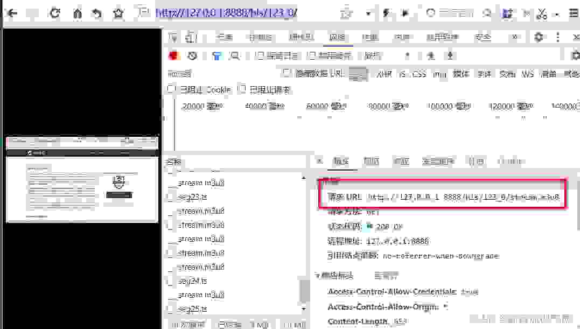Open the dropdown arrow beside scissors icon
580x329 pixels.
tap(557, 15)
